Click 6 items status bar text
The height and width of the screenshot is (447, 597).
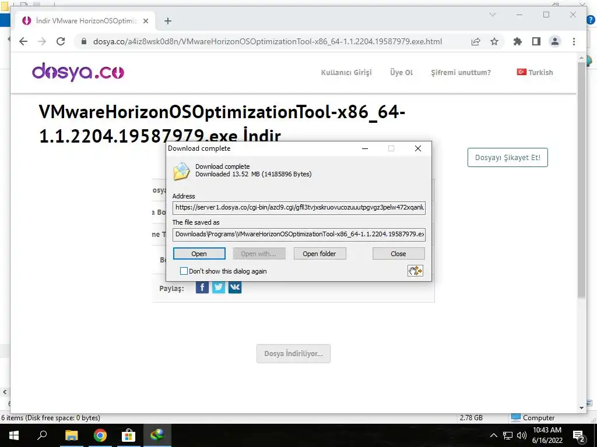(x=50, y=418)
